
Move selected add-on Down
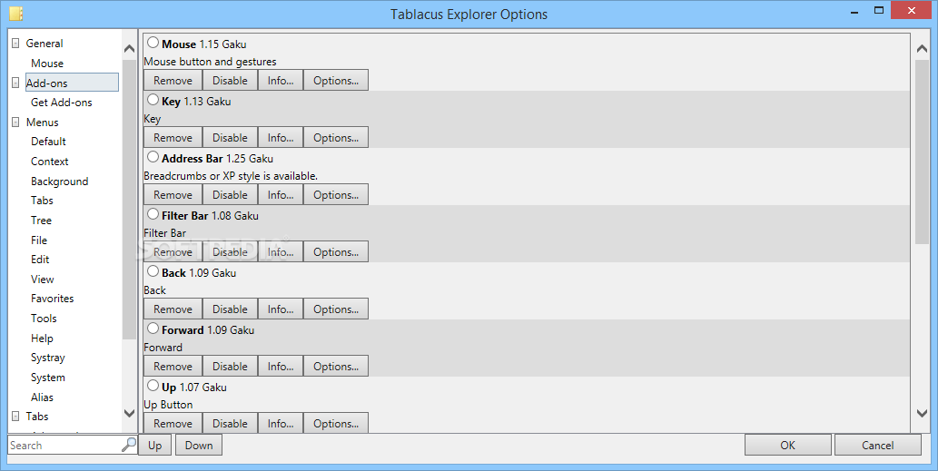(199, 445)
